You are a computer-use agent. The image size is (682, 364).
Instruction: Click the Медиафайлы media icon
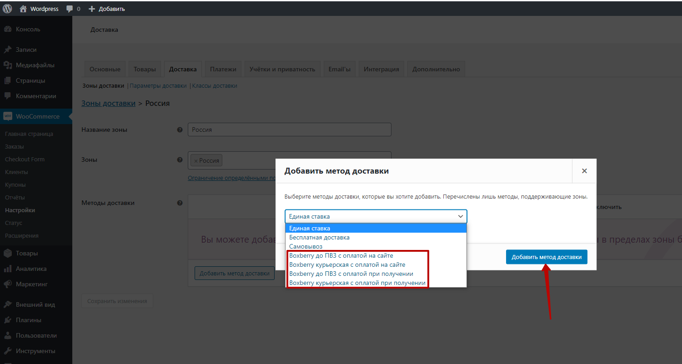[8, 65]
